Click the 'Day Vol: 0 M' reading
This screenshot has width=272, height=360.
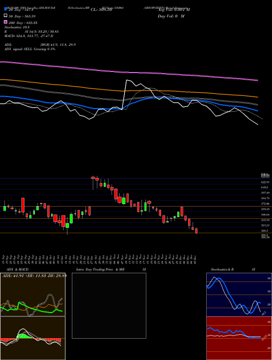171,16
